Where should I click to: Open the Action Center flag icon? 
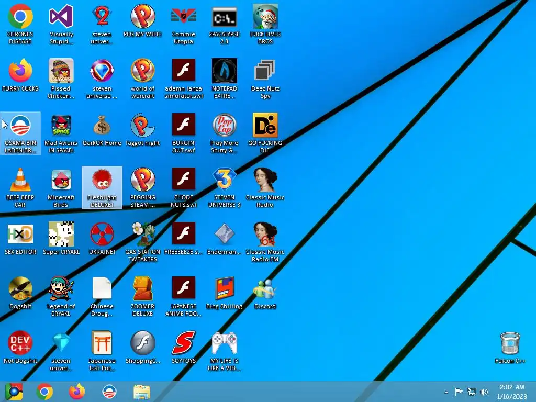(x=459, y=392)
